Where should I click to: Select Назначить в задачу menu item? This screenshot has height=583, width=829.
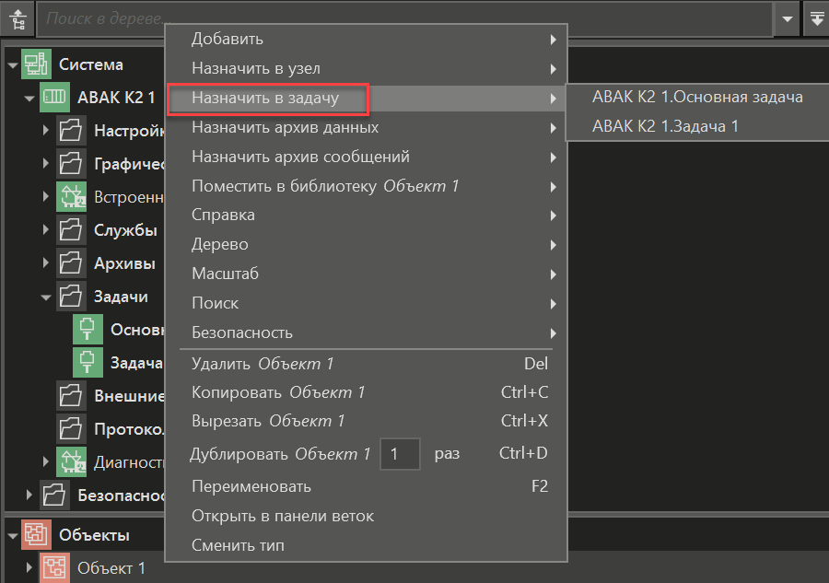pyautogui.click(x=366, y=99)
